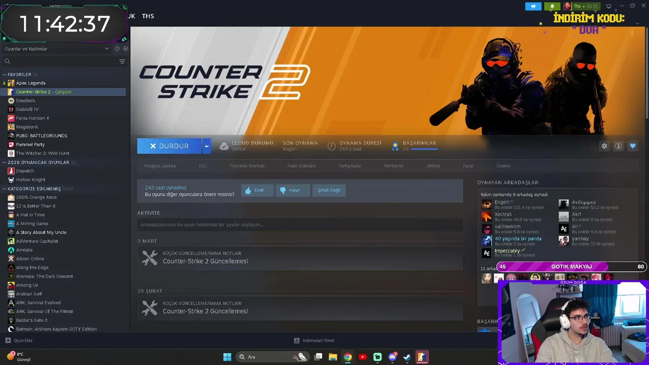
Task: Stop the game with the DURDUR button
Action: [169, 146]
